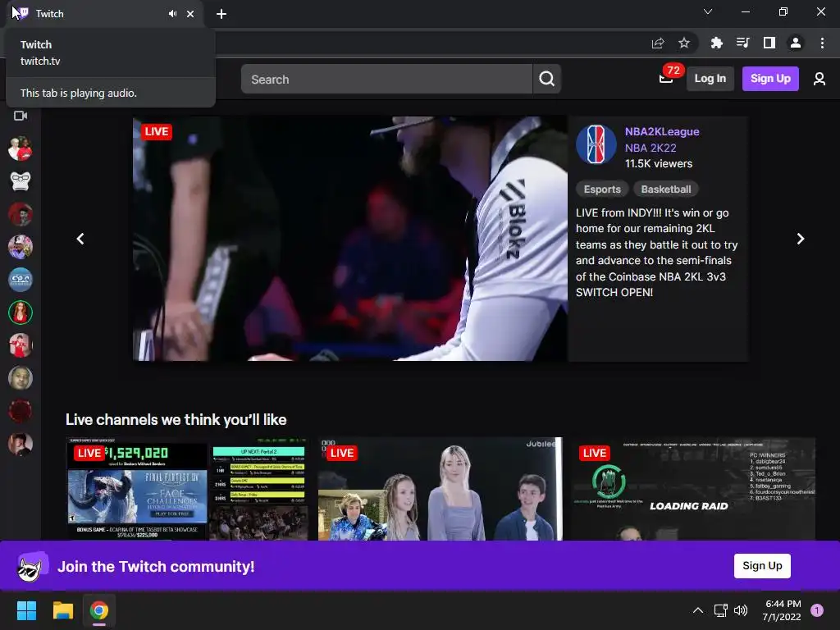Image resolution: width=840 pixels, height=630 pixels.
Task: Open the green-ringed red-haired avatar channel
Action: point(21,313)
